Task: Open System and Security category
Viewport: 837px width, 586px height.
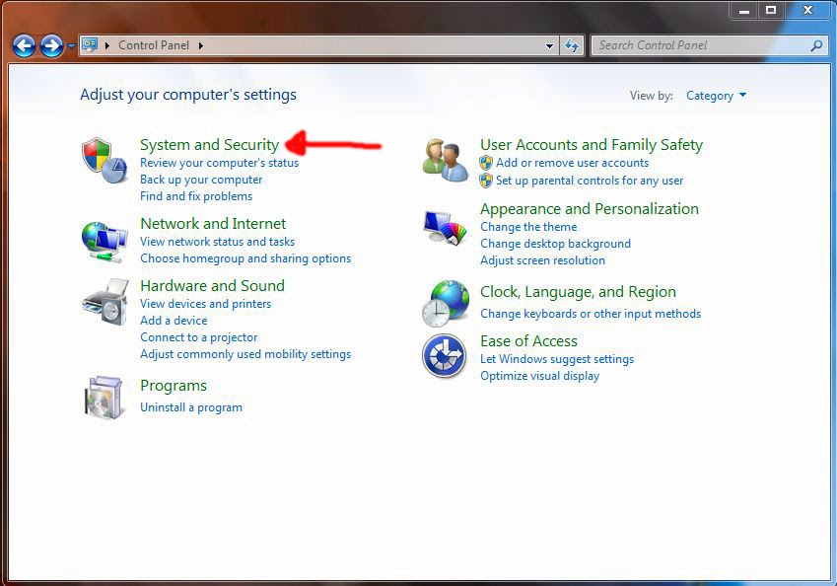Action: click(x=209, y=145)
